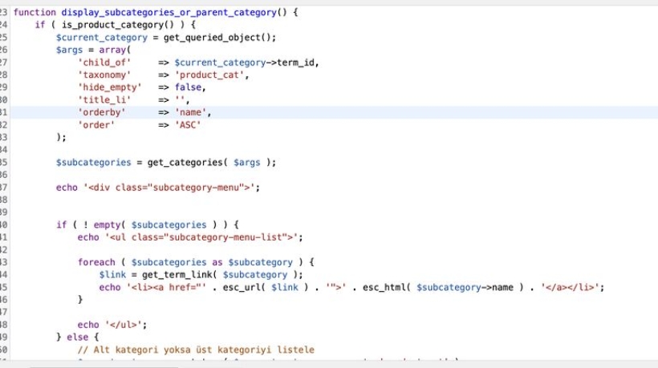Viewport: 658px width, 368px height.
Task: Click the foreach keyword
Action: pos(96,262)
